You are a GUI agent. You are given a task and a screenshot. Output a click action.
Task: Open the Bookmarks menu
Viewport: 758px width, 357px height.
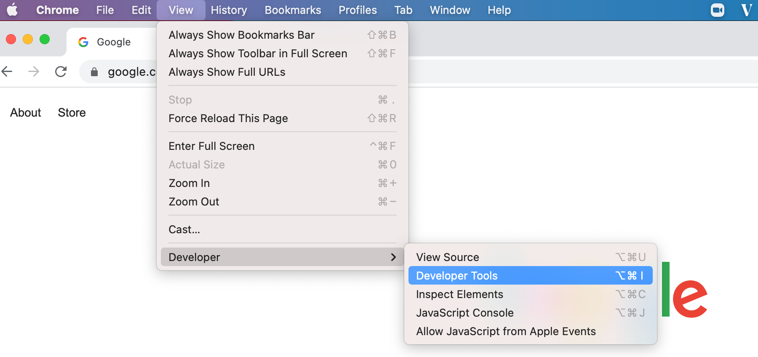(293, 10)
